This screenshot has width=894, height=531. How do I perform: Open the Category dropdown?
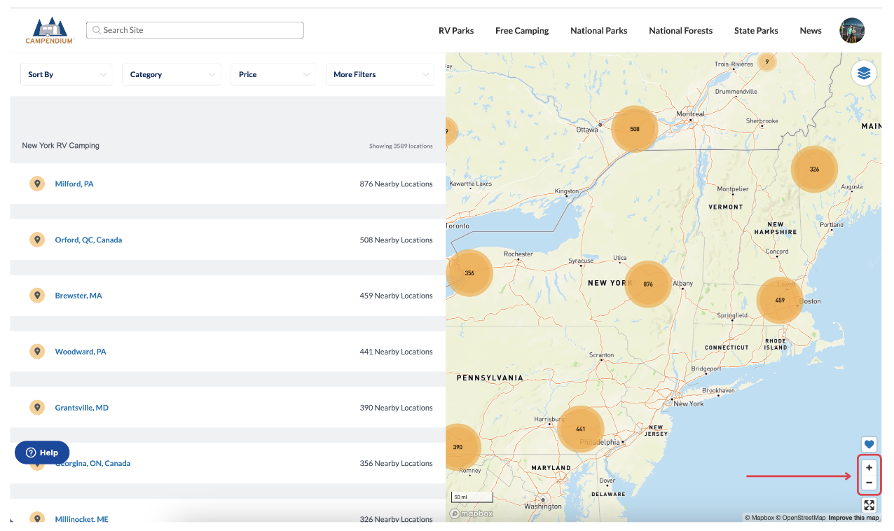click(x=172, y=74)
